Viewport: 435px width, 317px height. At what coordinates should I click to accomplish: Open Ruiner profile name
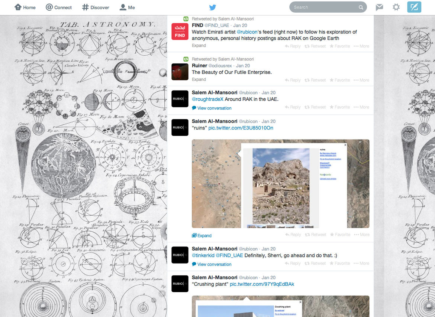pyautogui.click(x=199, y=66)
